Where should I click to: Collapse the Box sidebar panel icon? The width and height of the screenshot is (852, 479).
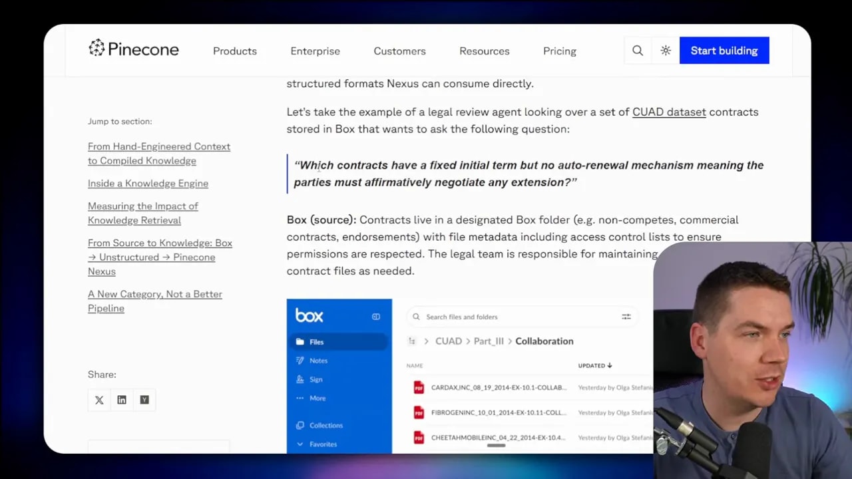pos(376,317)
